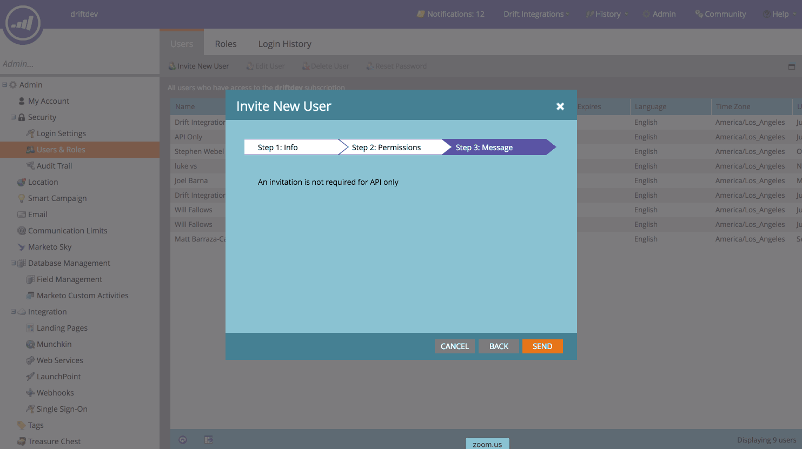This screenshot has height=449, width=802.
Task: Click the SEND button
Action: [542, 346]
